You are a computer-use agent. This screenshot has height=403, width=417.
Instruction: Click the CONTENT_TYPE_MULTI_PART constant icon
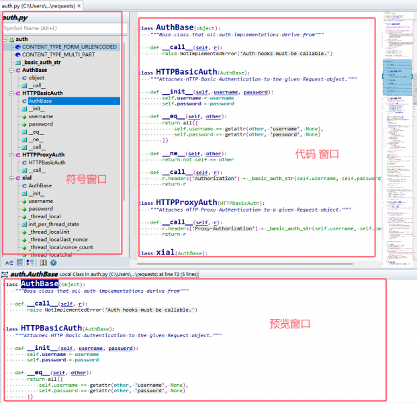(x=18, y=55)
